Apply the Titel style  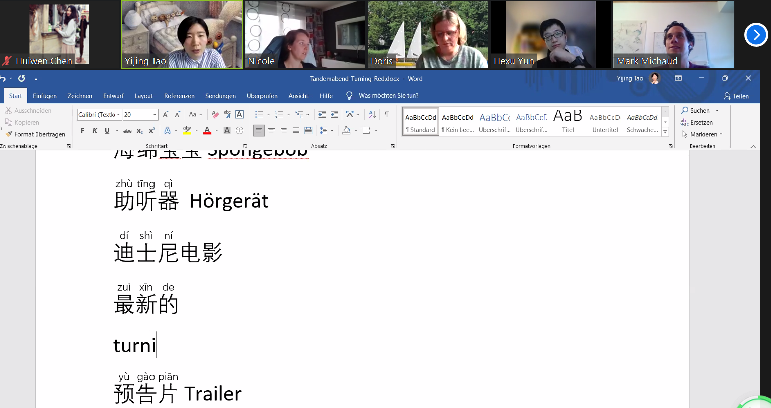coord(568,121)
